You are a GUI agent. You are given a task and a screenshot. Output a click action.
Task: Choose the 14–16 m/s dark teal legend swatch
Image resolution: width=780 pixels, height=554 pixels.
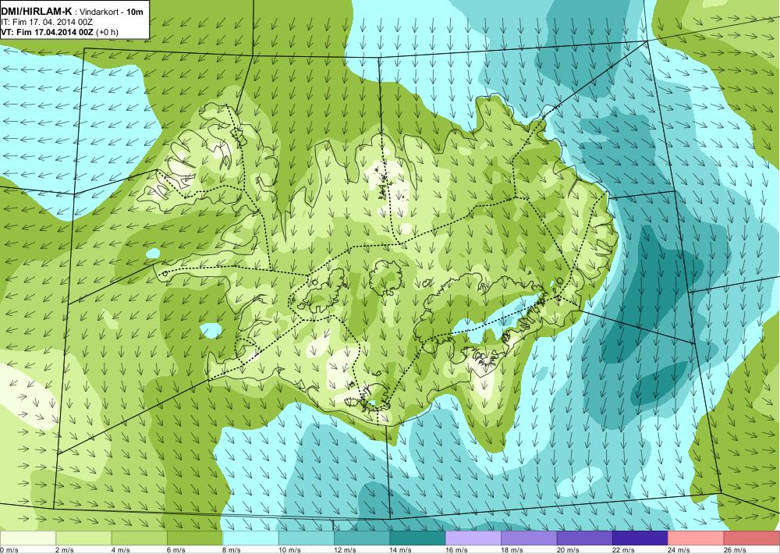point(418,538)
